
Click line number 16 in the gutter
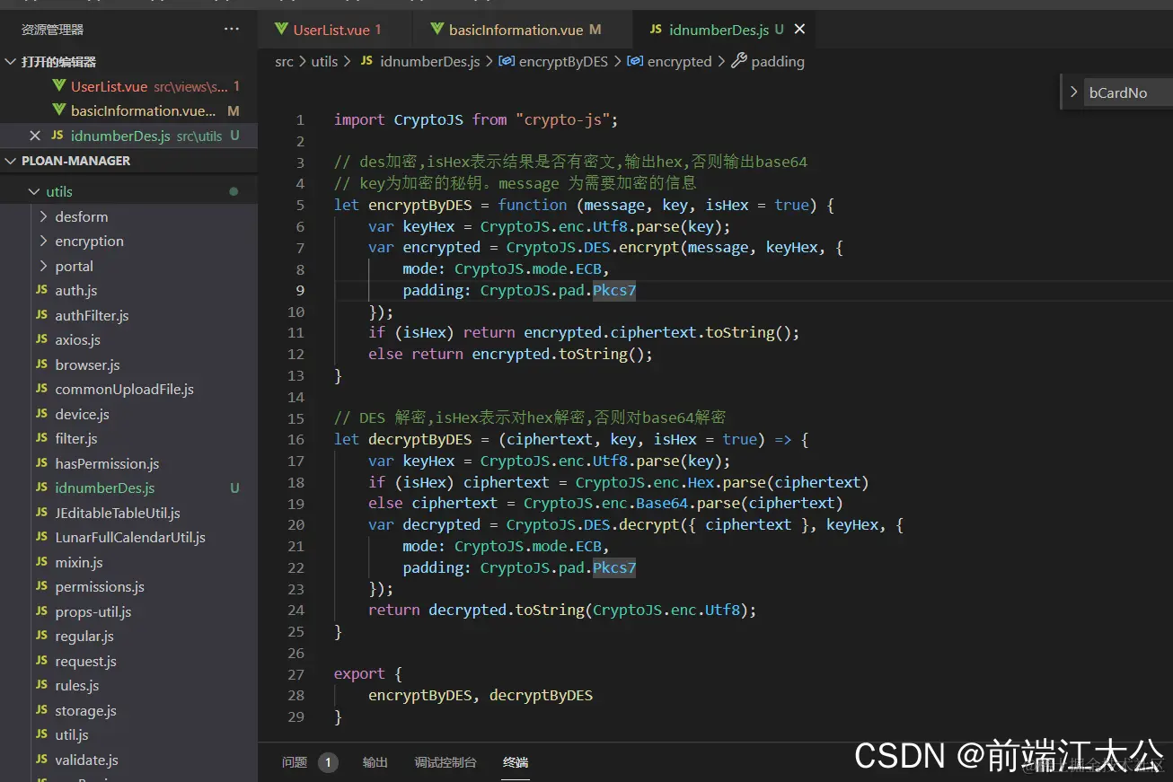point(296,439)
